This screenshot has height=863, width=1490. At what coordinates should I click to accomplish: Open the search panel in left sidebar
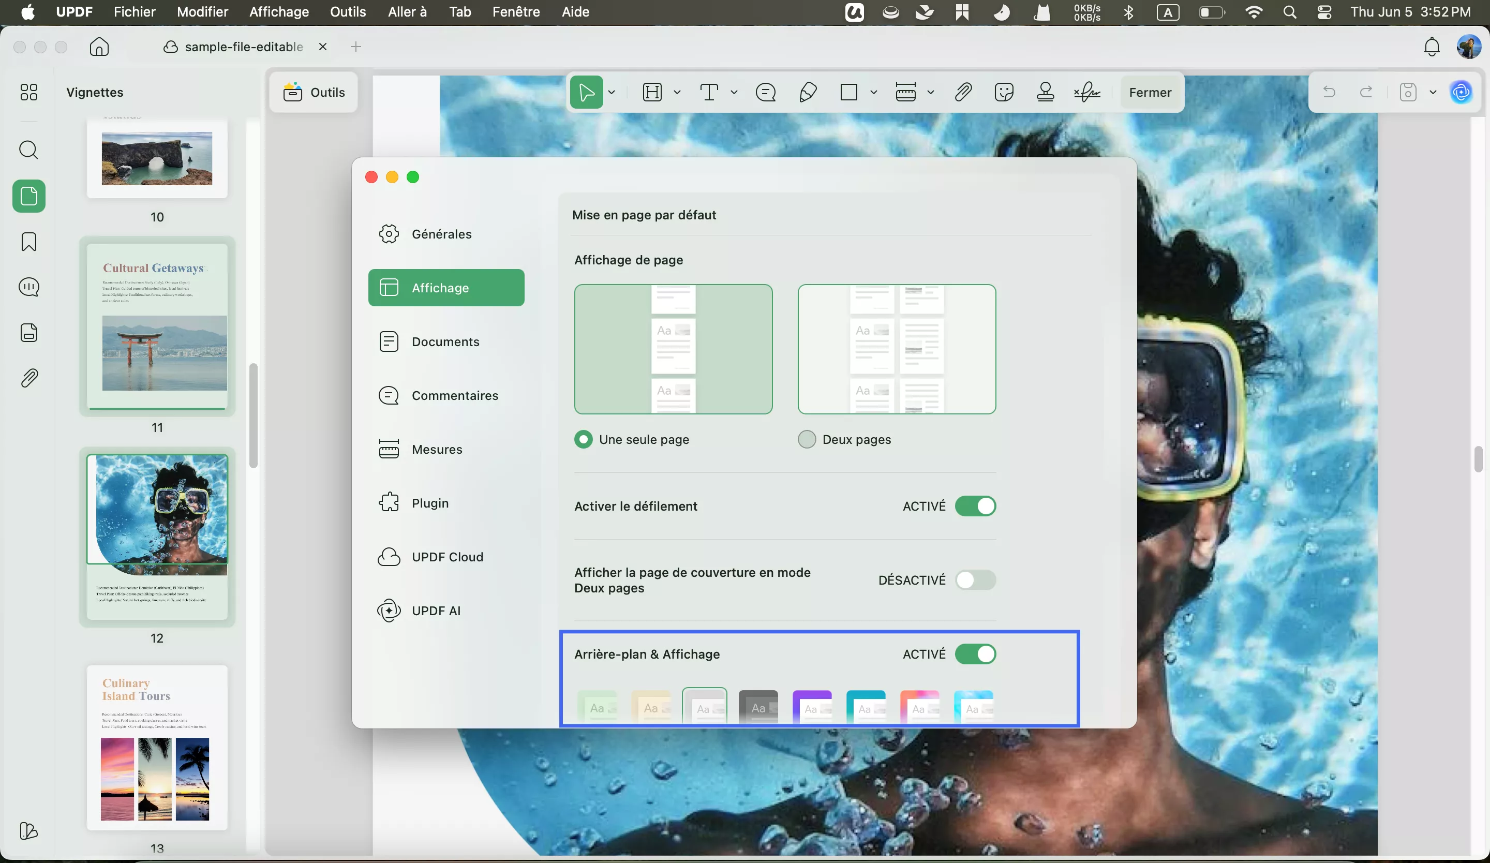point(28,150)
